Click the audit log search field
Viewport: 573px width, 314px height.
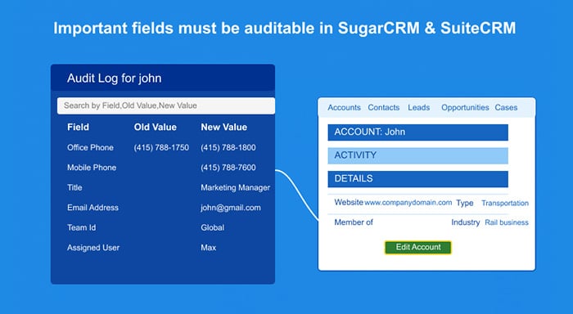click(166, 105)
